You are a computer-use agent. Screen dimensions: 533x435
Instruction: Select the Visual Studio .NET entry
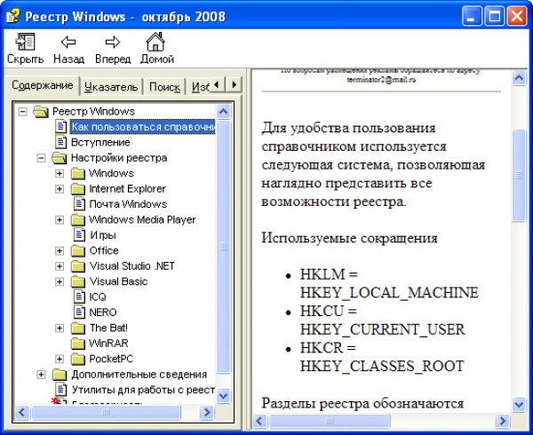pos(131,266)
